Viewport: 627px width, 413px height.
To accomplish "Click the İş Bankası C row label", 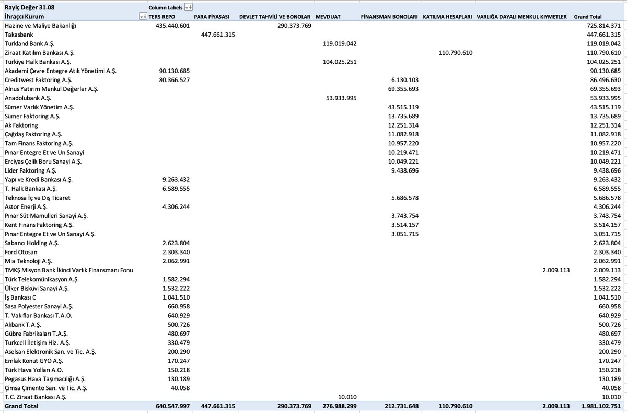I will [20, 297].
